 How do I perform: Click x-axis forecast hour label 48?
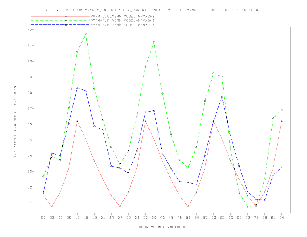pyautogui.click(x=179, y=218)
